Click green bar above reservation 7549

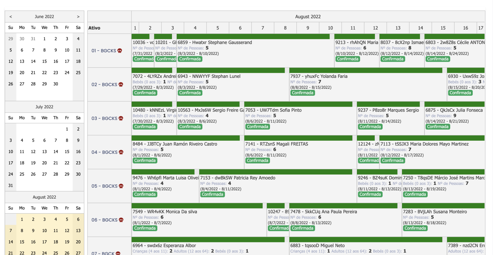point(197,206)
